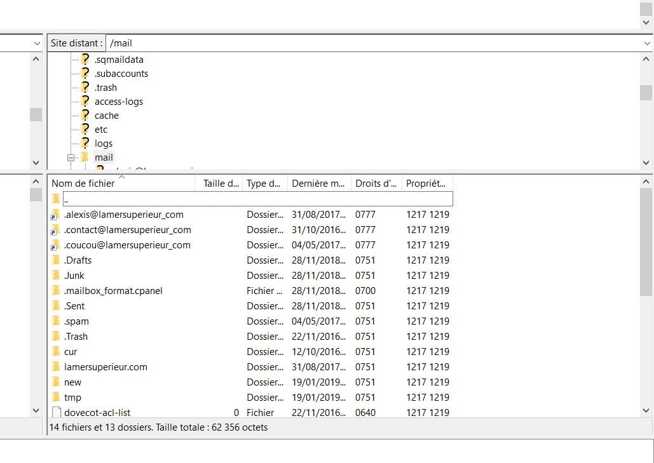Viewport: 654px width, 463px height.
Task: Select the .coucou@lamersuperieur_com row
Action: (250, 245)
